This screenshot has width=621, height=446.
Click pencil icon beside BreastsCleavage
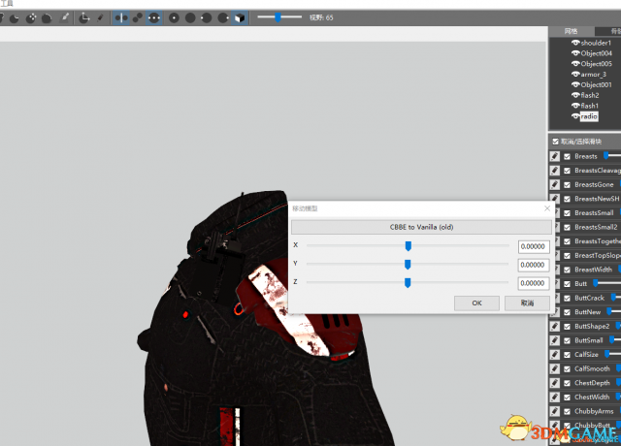555,171
